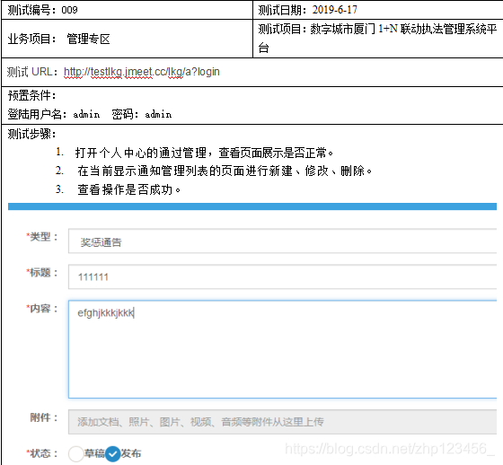The height and width of the screenshot is (465, 503).
Task: Click the 附件 upload field
Action: point(282,422)
